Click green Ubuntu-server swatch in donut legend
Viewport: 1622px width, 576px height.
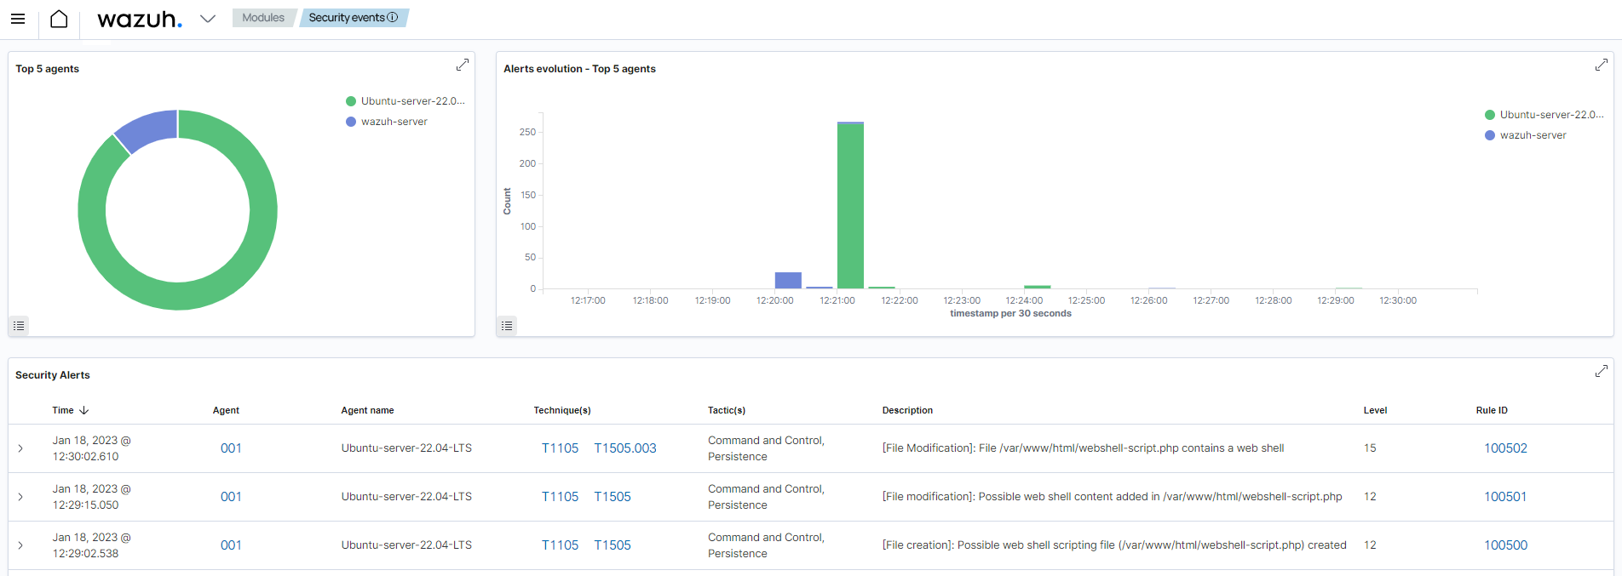[x=351, y=101]
